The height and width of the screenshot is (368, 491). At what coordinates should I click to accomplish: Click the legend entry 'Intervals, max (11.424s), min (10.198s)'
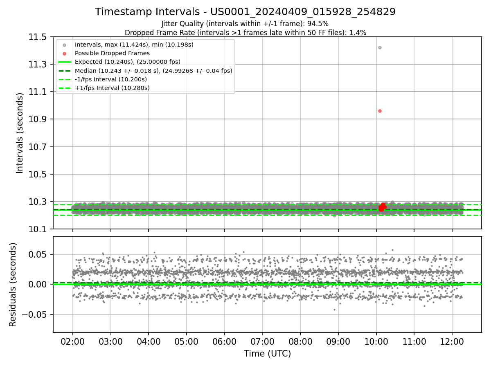coord(134,45)
